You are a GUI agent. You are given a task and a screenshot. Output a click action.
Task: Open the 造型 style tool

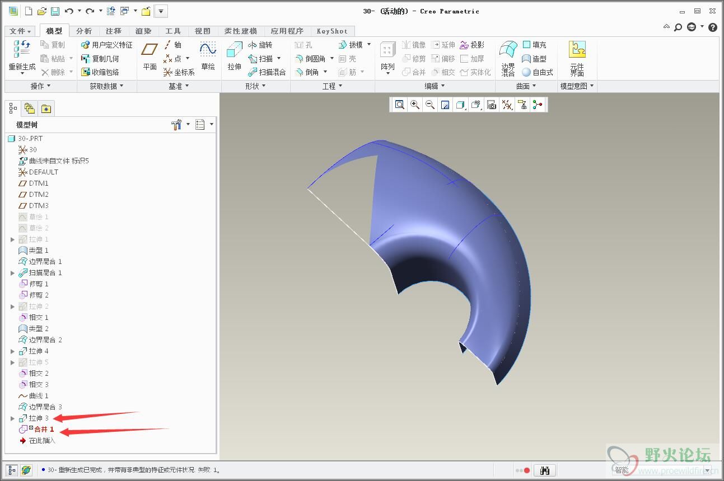(x=534, y=58)
